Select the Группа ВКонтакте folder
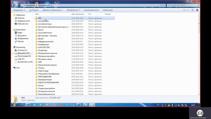Screen dimensions: 211x119 tap(45, 33)
